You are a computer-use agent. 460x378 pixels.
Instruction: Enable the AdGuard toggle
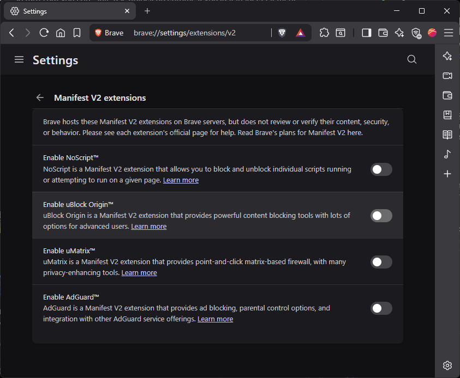(381, 308)
